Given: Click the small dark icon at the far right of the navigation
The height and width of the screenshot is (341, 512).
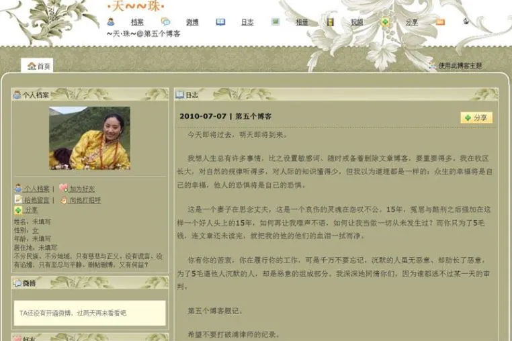Looking at the screenshot, I should tap(466, 21).
